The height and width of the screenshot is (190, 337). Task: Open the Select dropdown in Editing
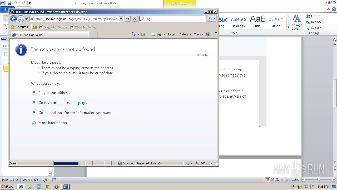click(314, 28)
